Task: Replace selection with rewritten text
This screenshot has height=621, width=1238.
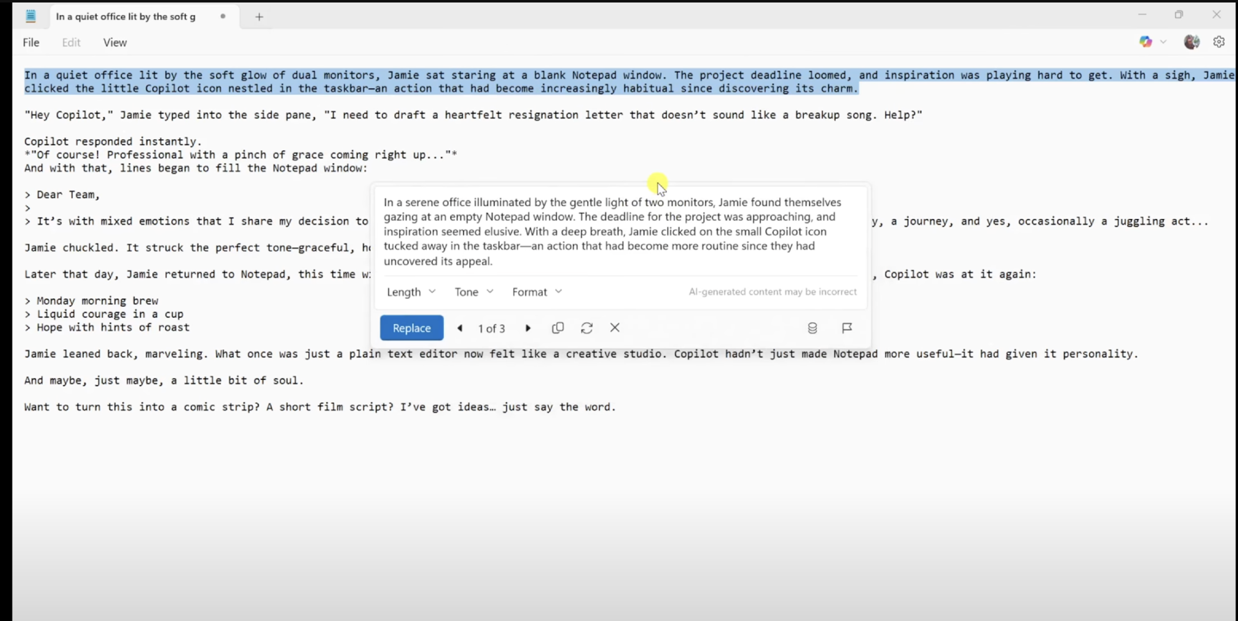Action: 411,328
